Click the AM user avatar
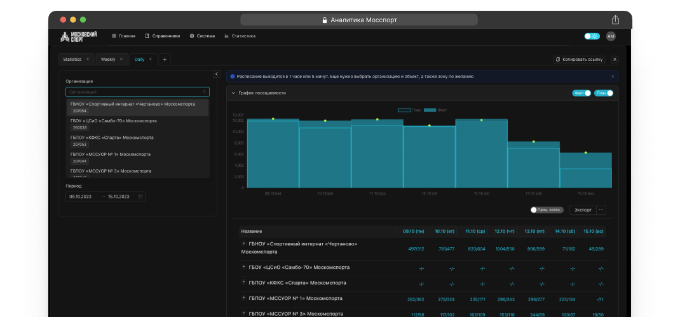Screen dimensions: 680x317 [611, 36]
